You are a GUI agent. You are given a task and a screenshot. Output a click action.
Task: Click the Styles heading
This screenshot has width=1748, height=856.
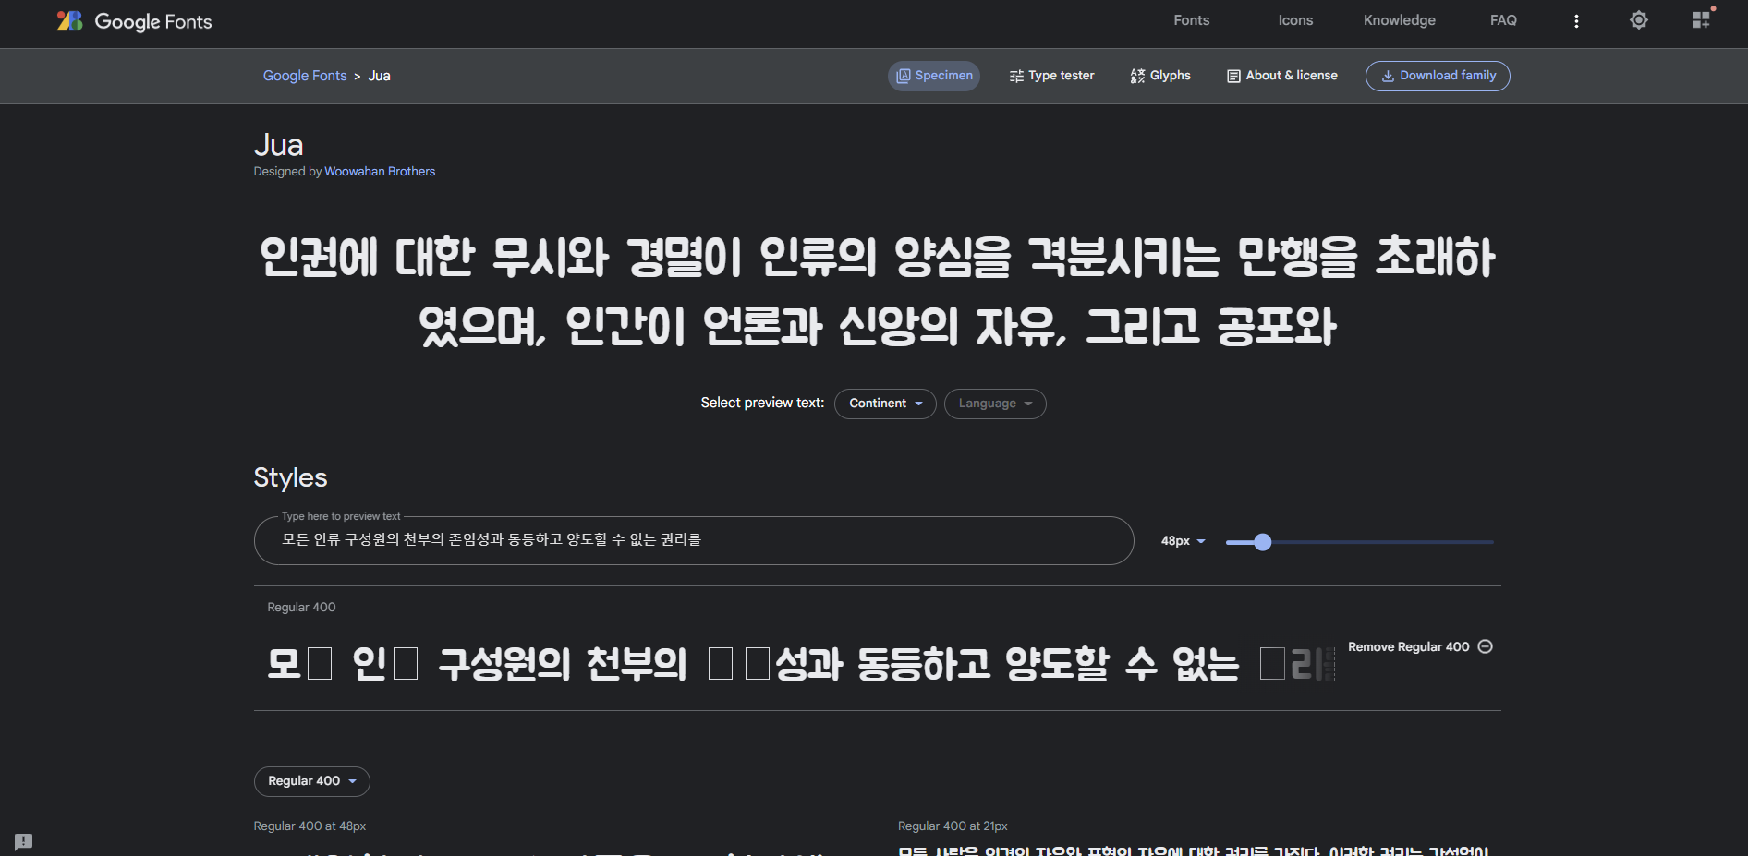(x=290, y=477)
